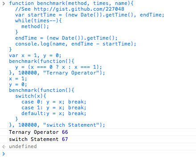Image resolution: width=196 pixels, height=161 pixels.
Task: Click the switch(x){ line
Action: pos(31,96)
